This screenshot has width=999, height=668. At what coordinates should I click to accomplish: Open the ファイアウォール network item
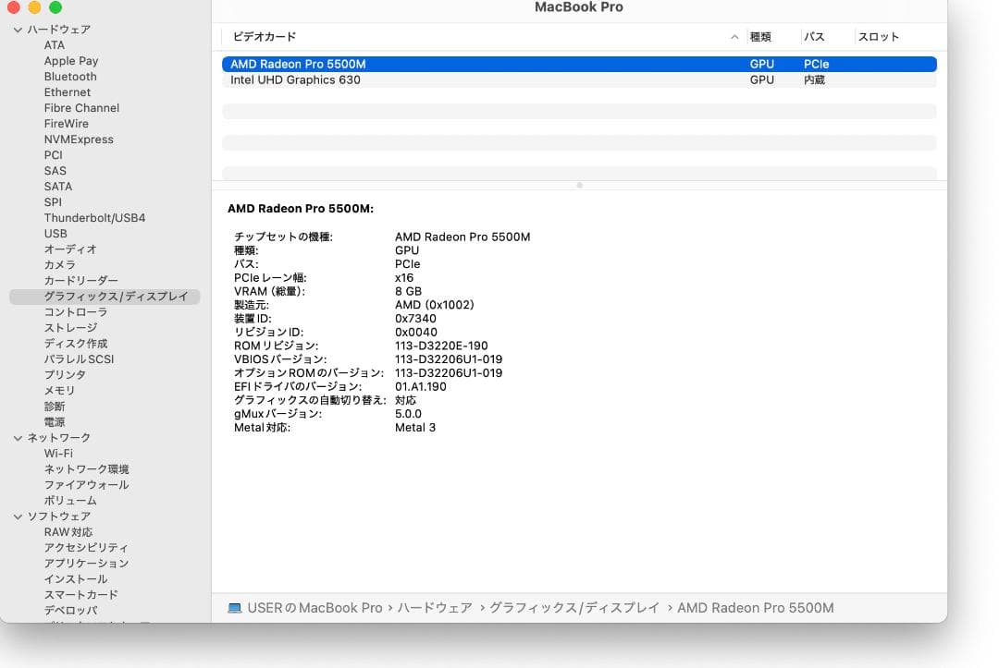[87, 484]
